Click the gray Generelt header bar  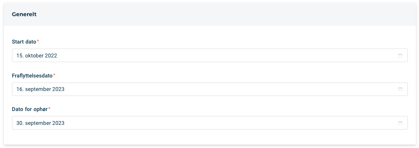pyautogui.click(x=210, y=14)
